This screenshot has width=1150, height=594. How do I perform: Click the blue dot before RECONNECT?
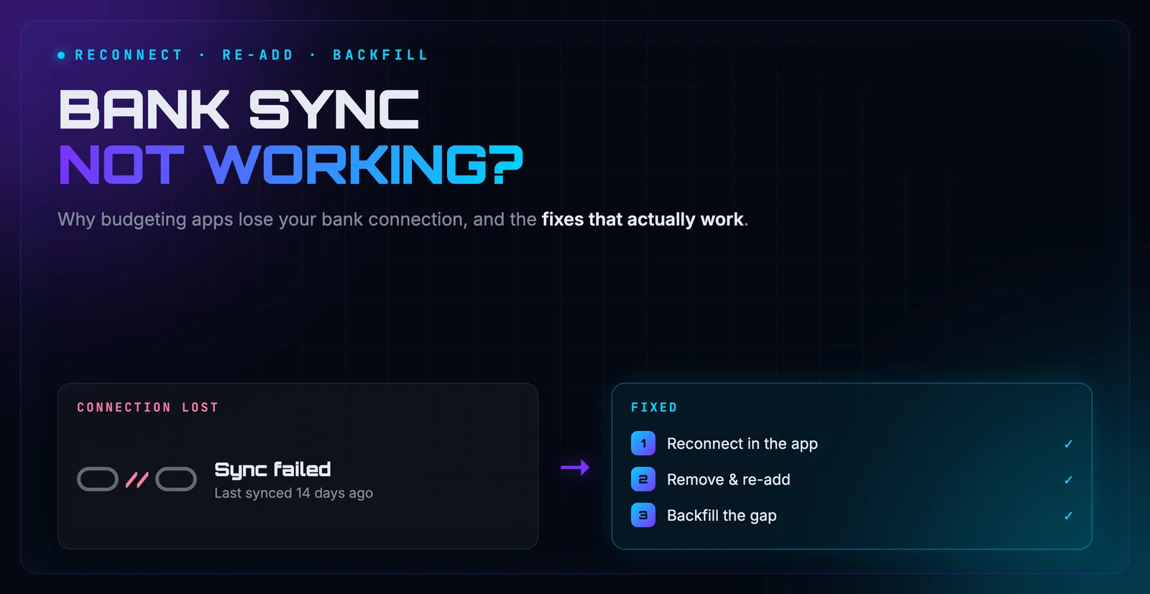click(61, 55)
